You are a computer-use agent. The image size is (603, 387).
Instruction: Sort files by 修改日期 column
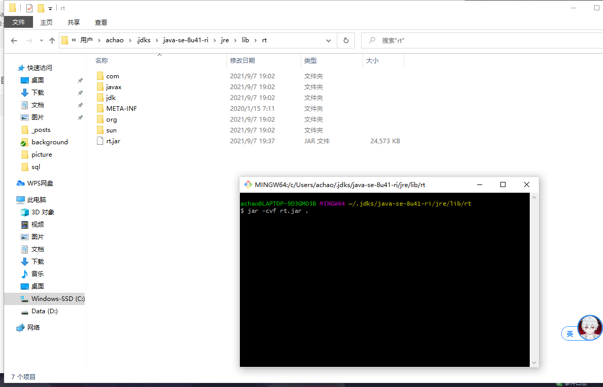[242, 61]
